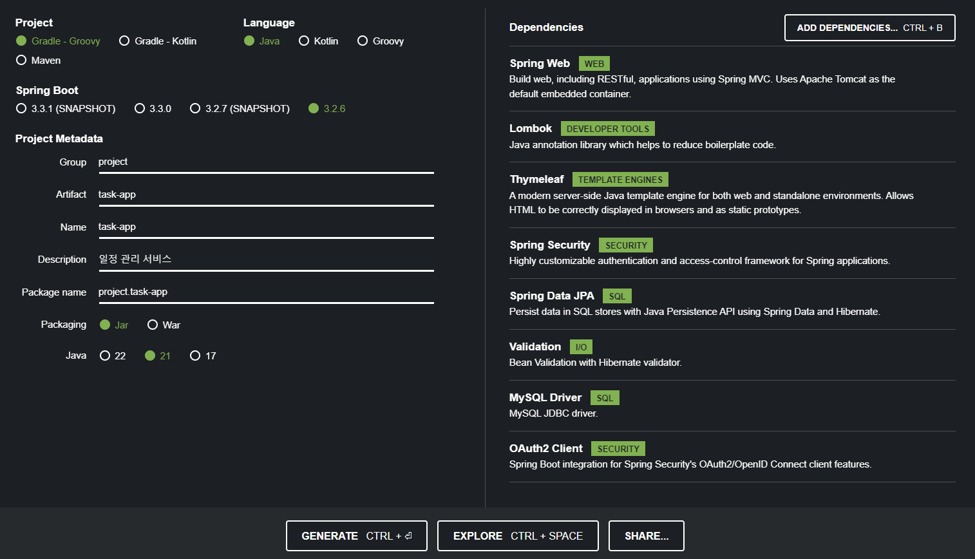The image size is (975, 559).
Task: Choose War packaging
Action: tap(164, 325)
